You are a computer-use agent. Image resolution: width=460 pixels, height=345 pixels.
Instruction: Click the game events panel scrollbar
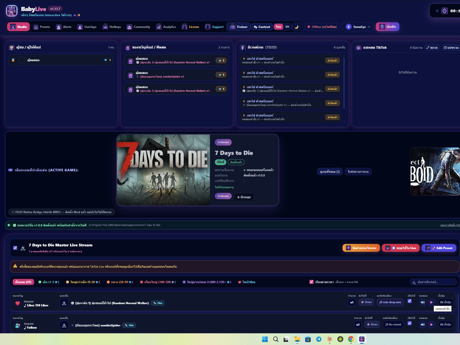tap(344, 83)
